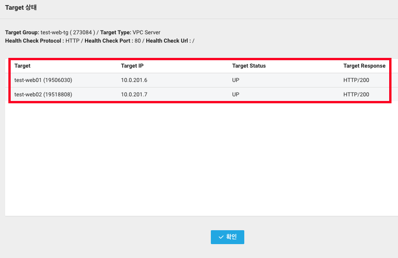This screenshot has width=398, height=258.
Task: Click UP status in test-web01 row
Action: [x=235, y=80]
